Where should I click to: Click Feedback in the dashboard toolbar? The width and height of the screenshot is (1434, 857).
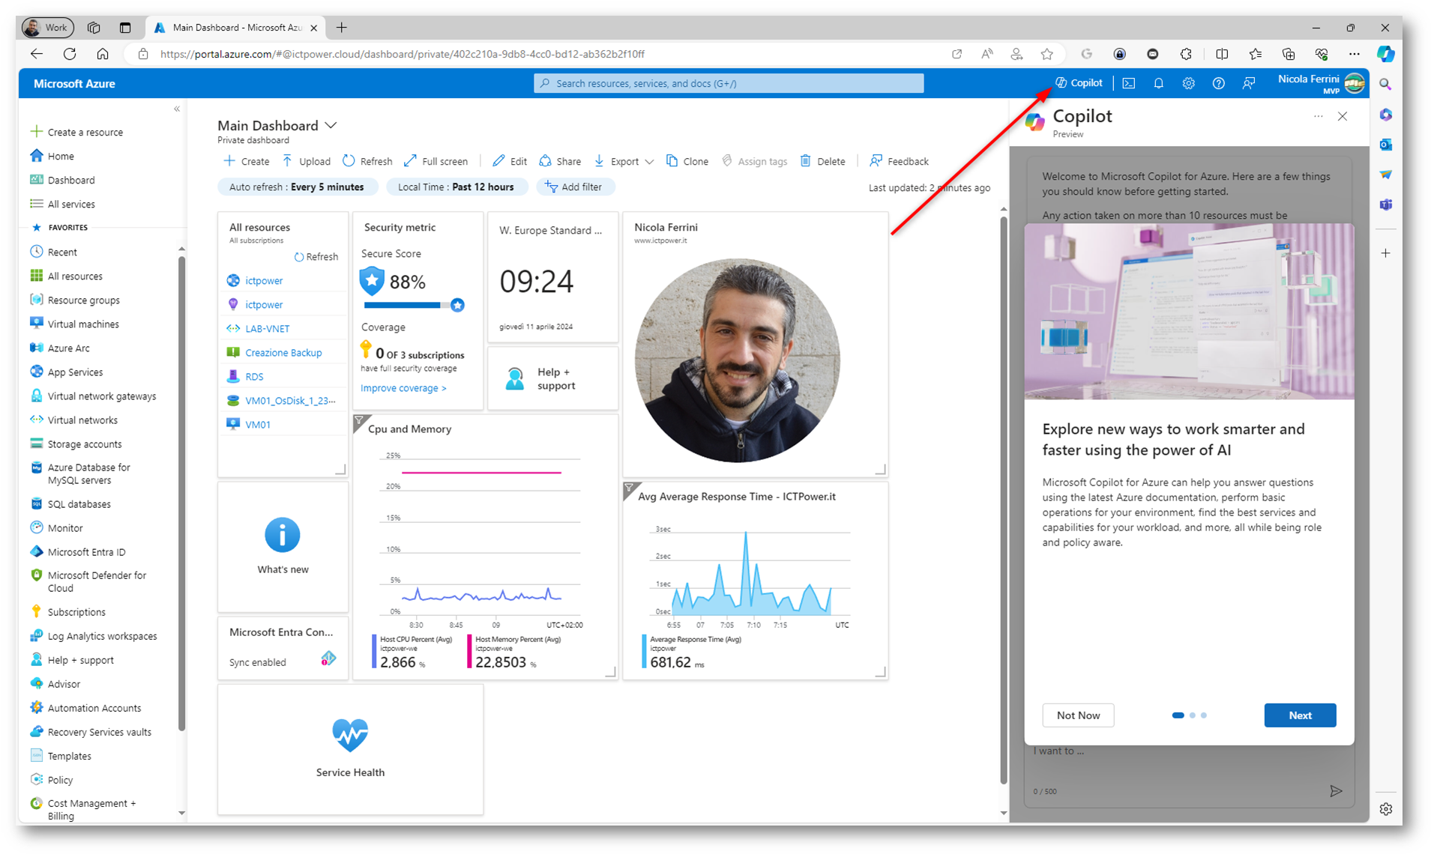(899, 161)
